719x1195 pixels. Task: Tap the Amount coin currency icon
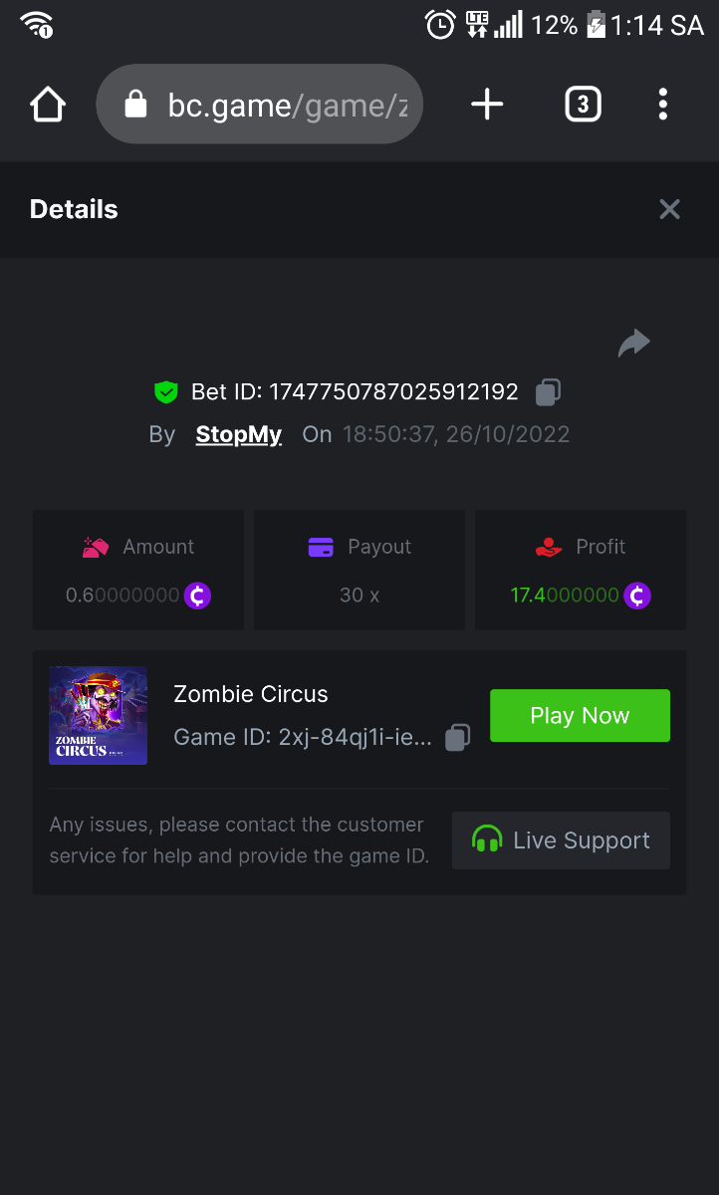(197, 596)
